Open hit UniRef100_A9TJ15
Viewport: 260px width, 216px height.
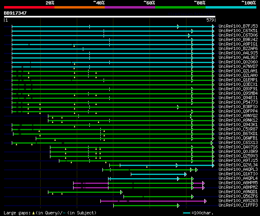238,161
